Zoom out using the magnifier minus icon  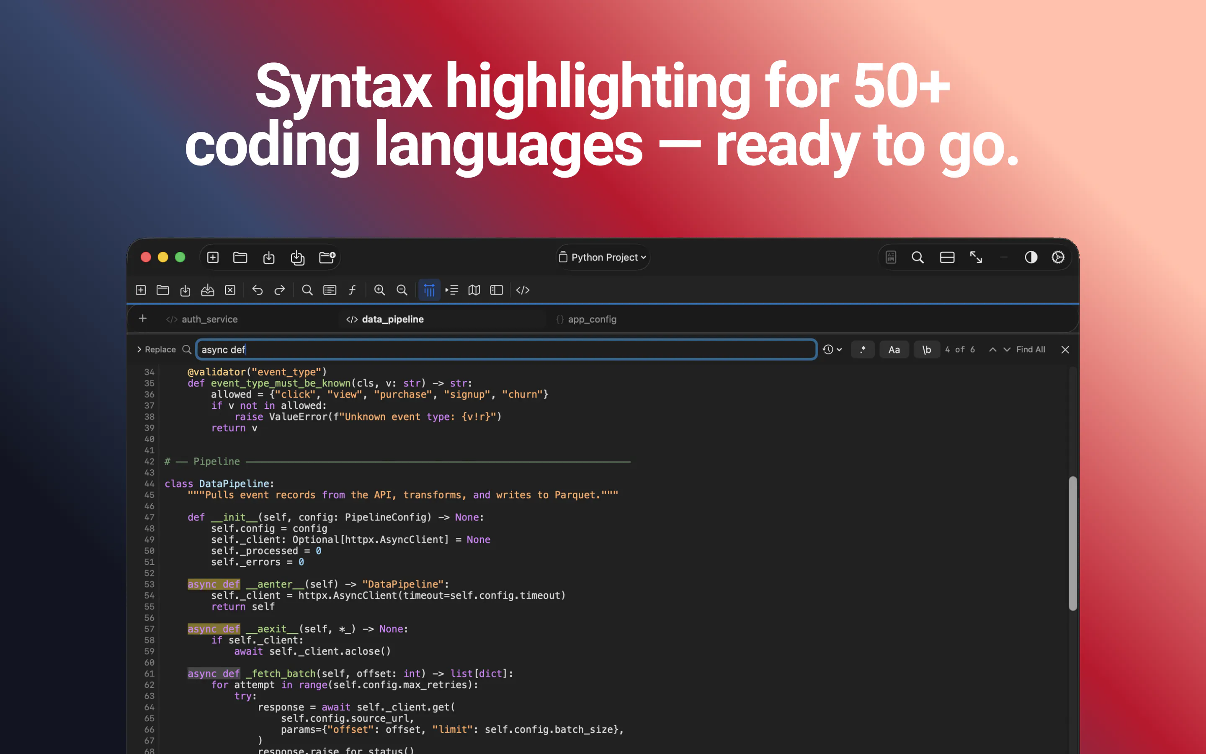(402, 290)
